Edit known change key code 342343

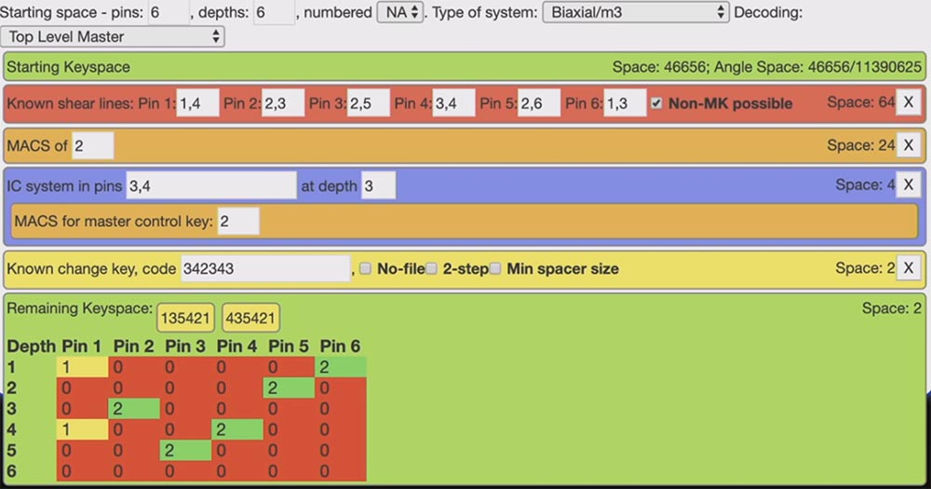pos(265,268)
